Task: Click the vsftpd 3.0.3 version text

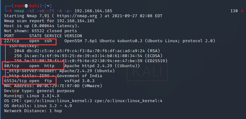Action: [x=79, y=81]
